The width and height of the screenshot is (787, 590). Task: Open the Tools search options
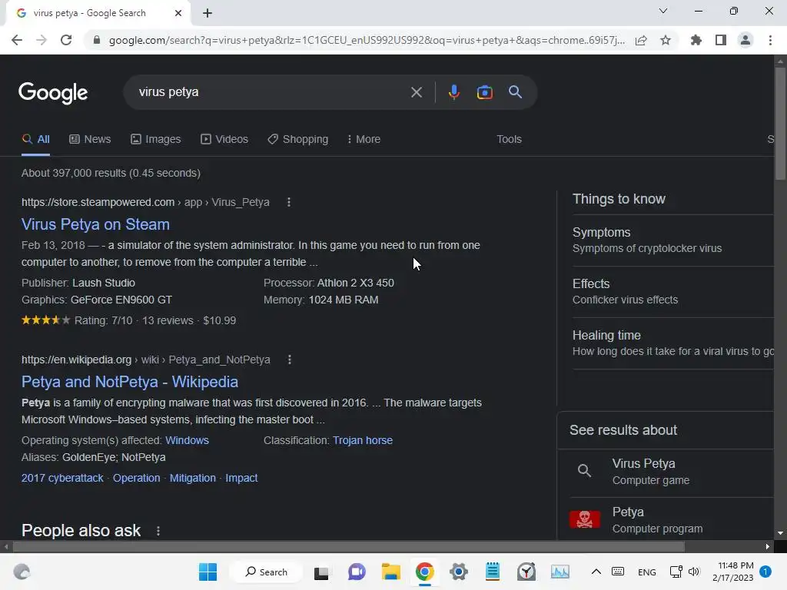(x=509, y=140)
